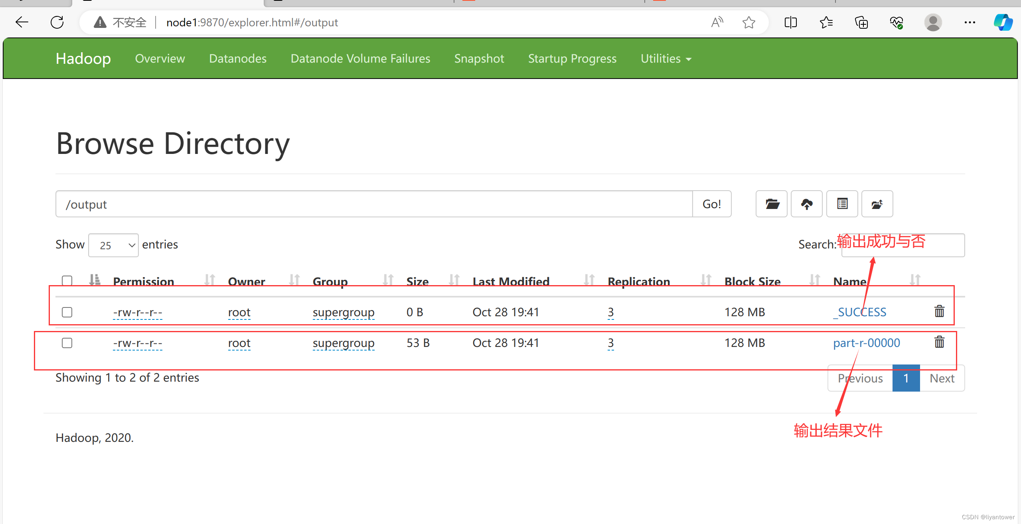This screenshot has width=1021, height=524.
Task: Click replication 3 in part-r-00000 row
Action: pyautogui.click(x=611, y=343)
